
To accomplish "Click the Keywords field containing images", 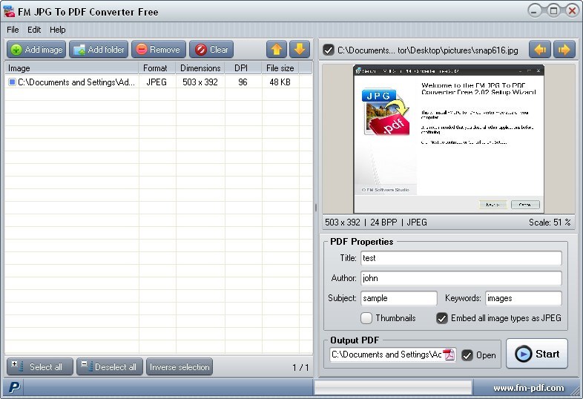I will 524,298.
